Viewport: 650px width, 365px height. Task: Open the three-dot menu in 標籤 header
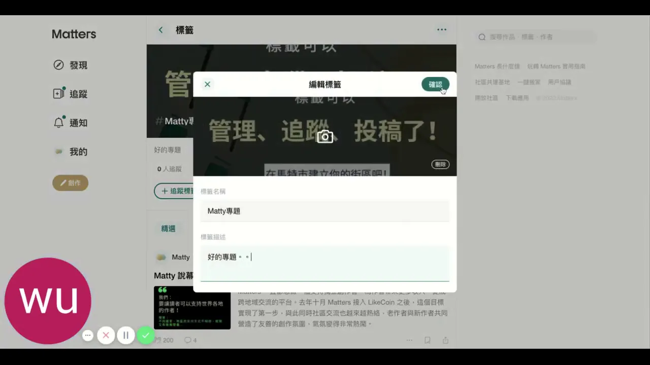(x=442, y=29)
